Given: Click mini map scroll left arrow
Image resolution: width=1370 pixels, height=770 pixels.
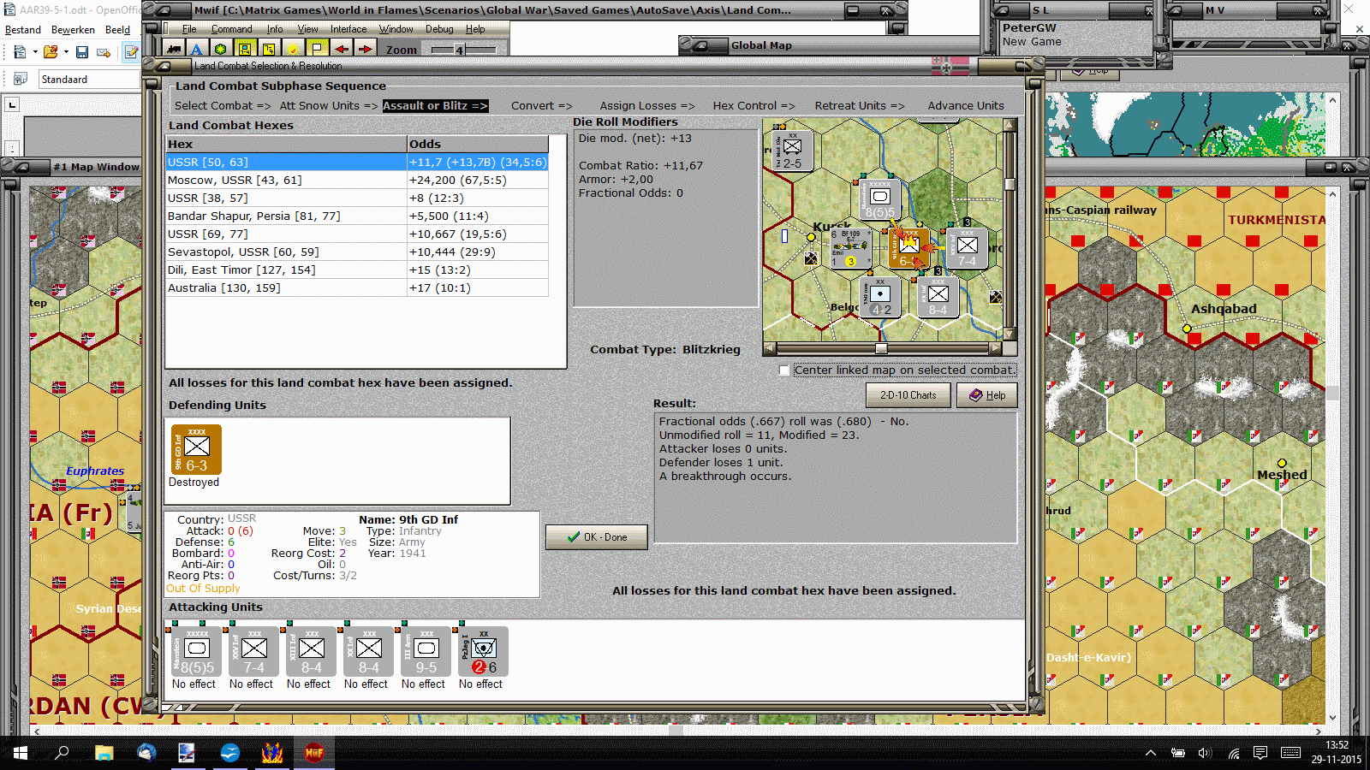Looking at the screenshot, I should [770, 348].
